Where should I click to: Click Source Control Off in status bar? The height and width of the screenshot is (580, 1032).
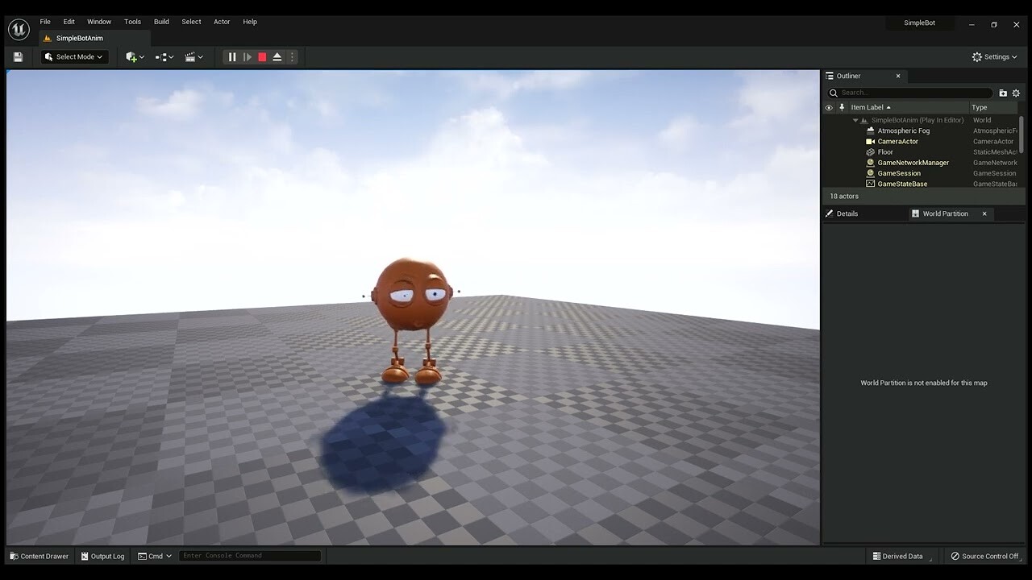click(x=985, y=556)
